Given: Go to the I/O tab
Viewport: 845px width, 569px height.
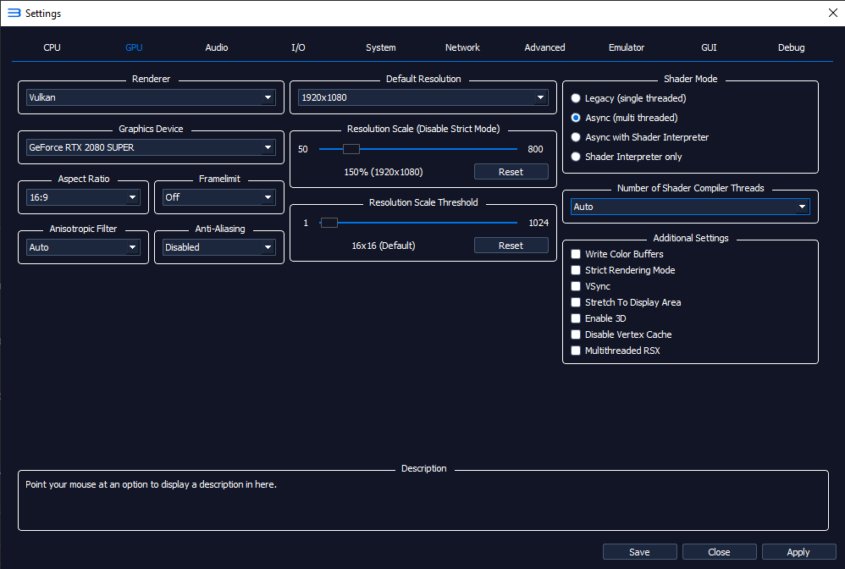Looking at the screenshot, I should 298,47.
